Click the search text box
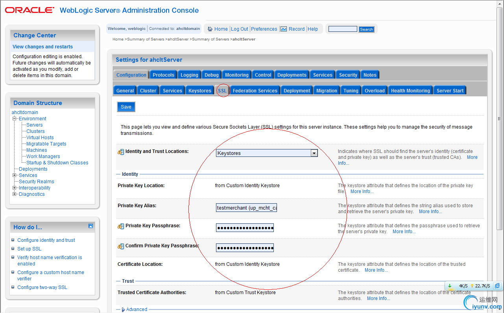The image size is (504, 313). [343, 29]
